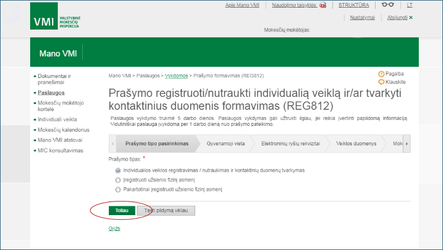Open Nustatymai settings link
This screenshot has height=250, width=443.
(x=363, y=18)
